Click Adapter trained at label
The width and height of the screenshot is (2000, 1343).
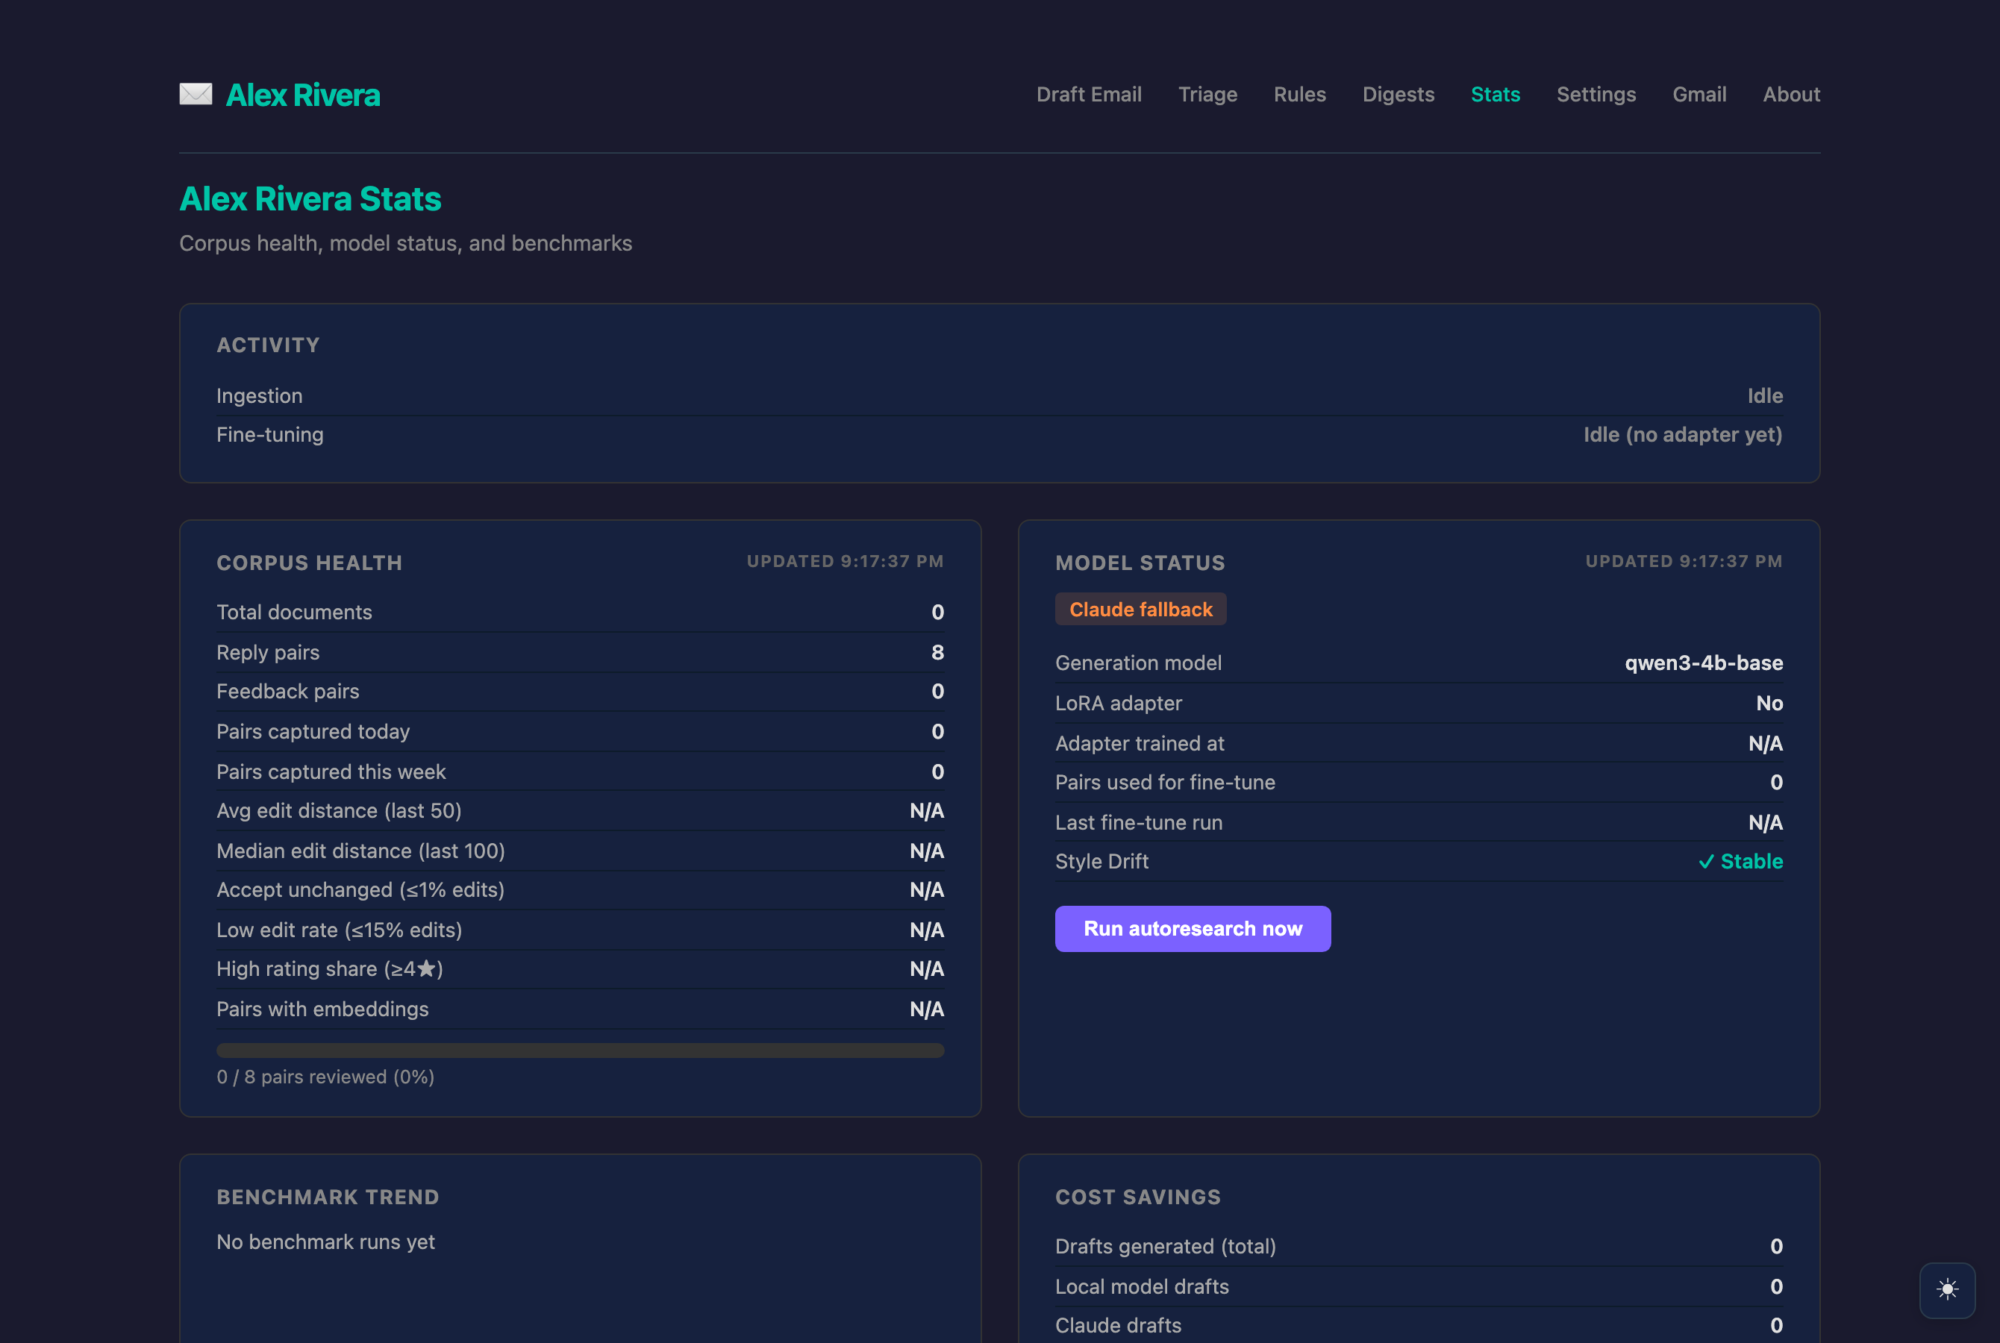pos(1140,743)
